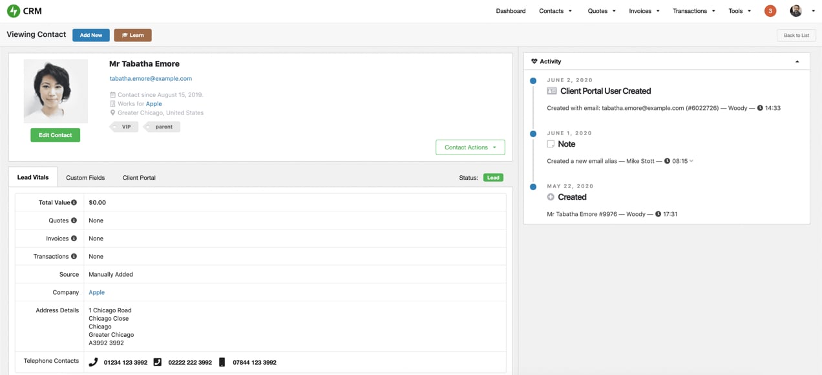This screenshot has width=822, height=375.
Task: Open the notifications badge showing 3
Action: 770,10
